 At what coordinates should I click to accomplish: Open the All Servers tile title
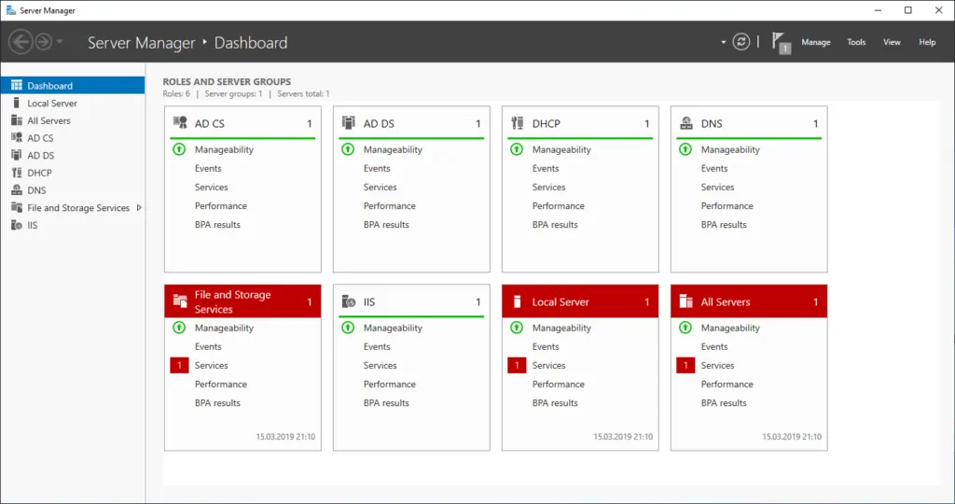point(726,301)
